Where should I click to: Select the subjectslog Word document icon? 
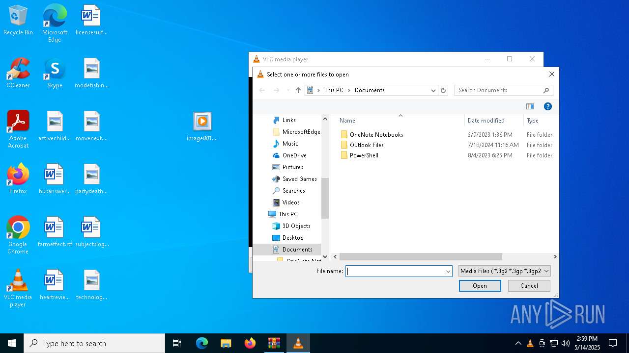(91, 232)
